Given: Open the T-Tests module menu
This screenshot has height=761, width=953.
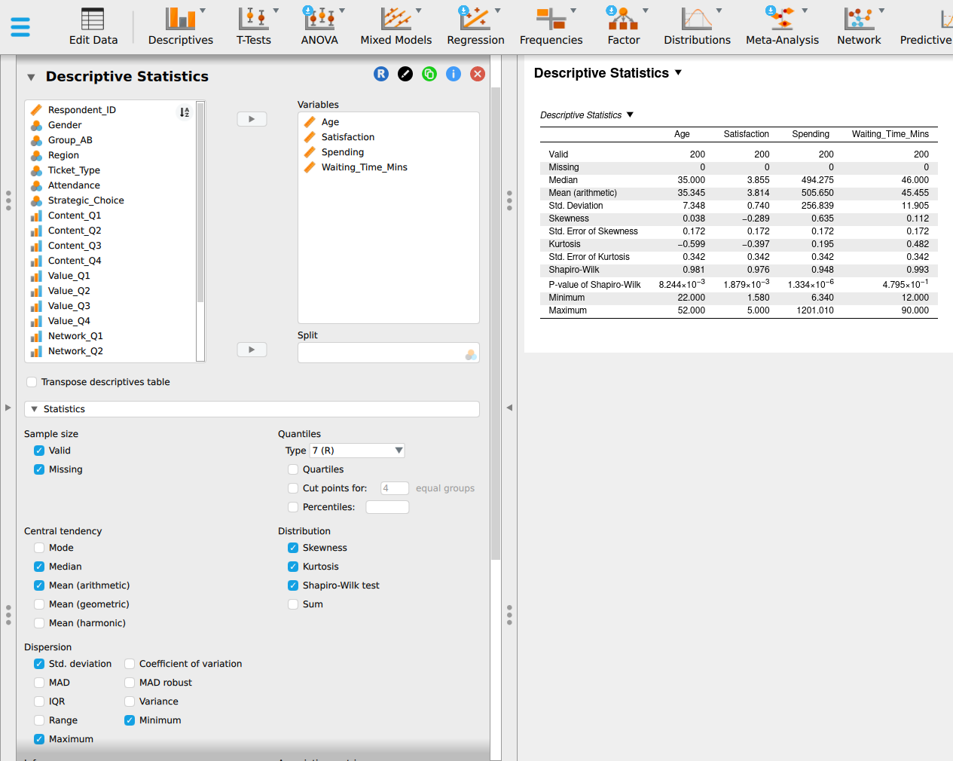Looking at the screenshot, I should [x=254, y=26].
